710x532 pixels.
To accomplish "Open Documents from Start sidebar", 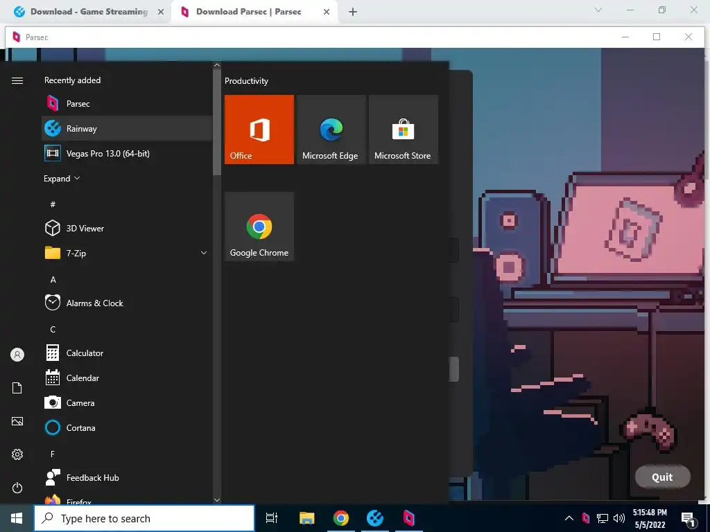I will 17,388.
